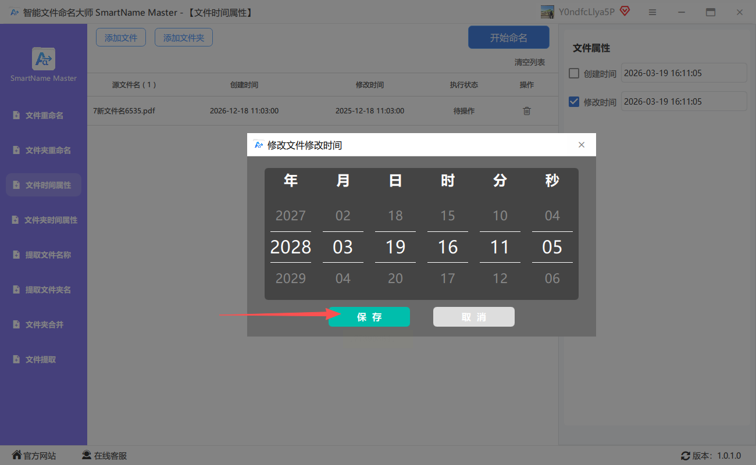The height and width of the screenshot is (465, 756).
Task: Pick day 18 in the picker
Action: (395, 216)
